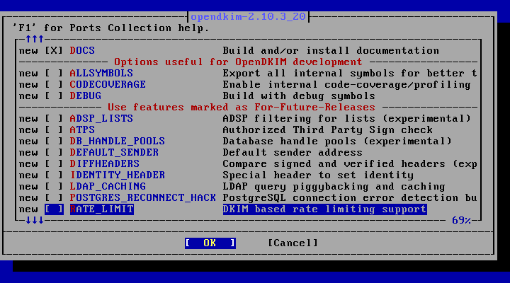Click 'Special header to set identity' description
510x283 pixels.
click(318, 175)
